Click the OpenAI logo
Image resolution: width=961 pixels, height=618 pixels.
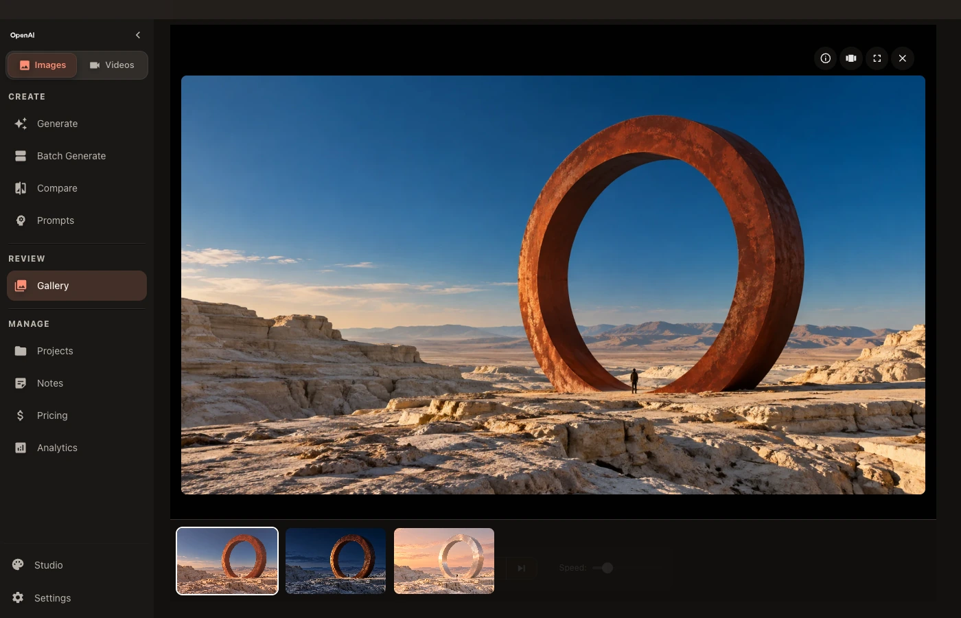[x=23, y=35]
